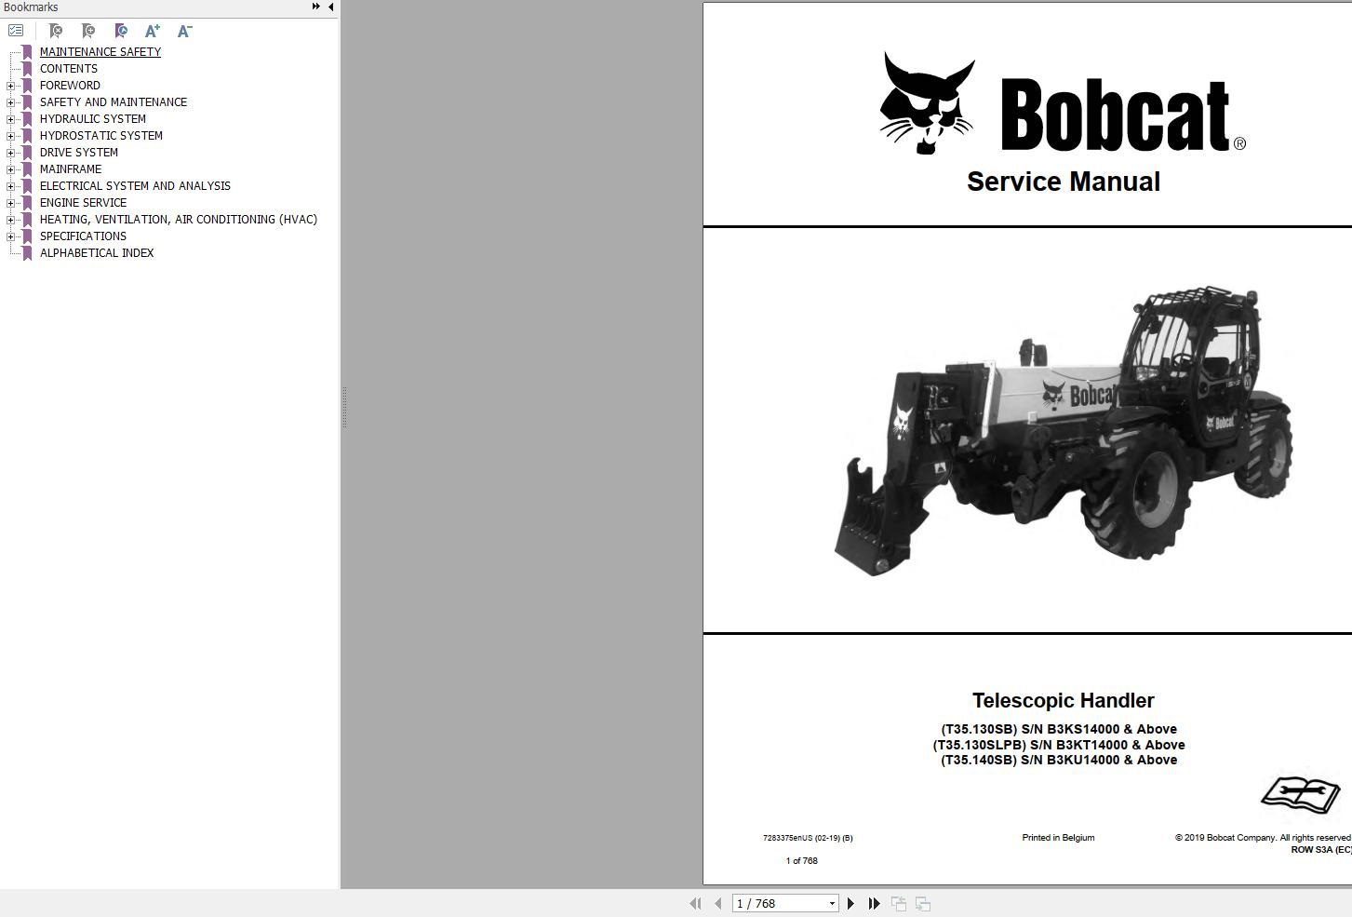Click the add new bookmark icon
The height and width of the screenshot is (917, 1352).
click(x=88, y=31)
